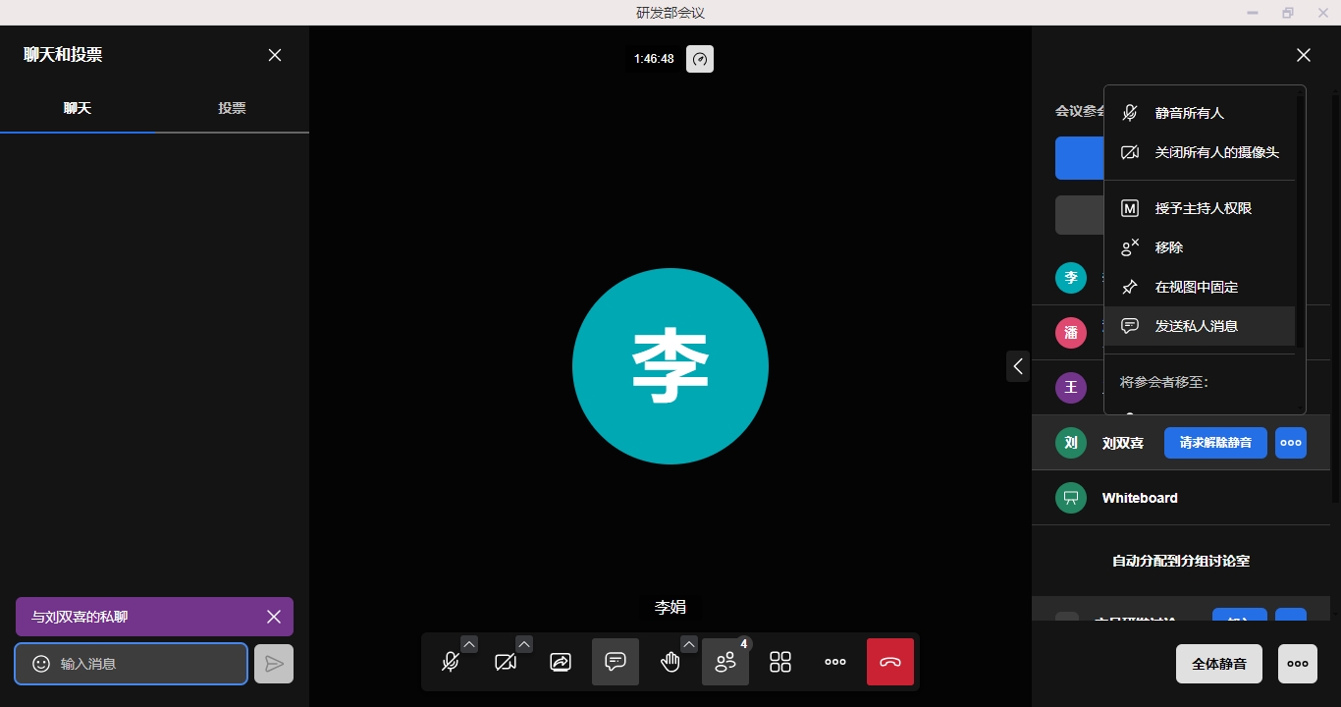Open participants list icon
1341x707 pixels.
[725, 662]
